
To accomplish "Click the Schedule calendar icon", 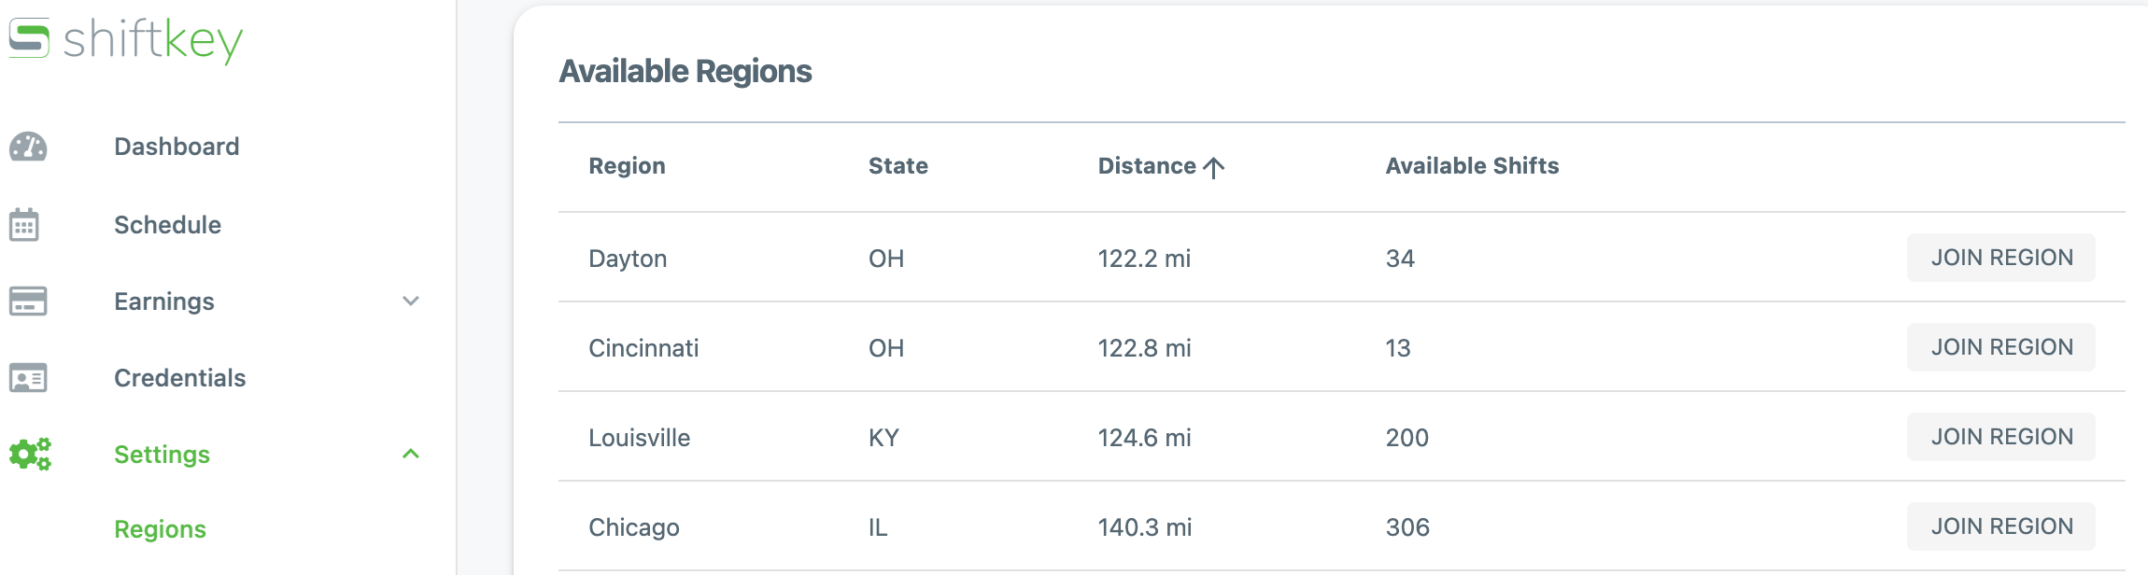I will (24, 225).
